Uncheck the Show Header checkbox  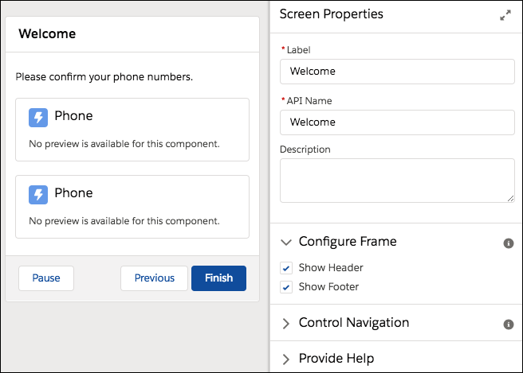(x=287, y=268)
